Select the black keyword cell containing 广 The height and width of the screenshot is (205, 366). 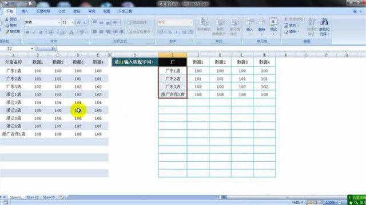[173, 62]
